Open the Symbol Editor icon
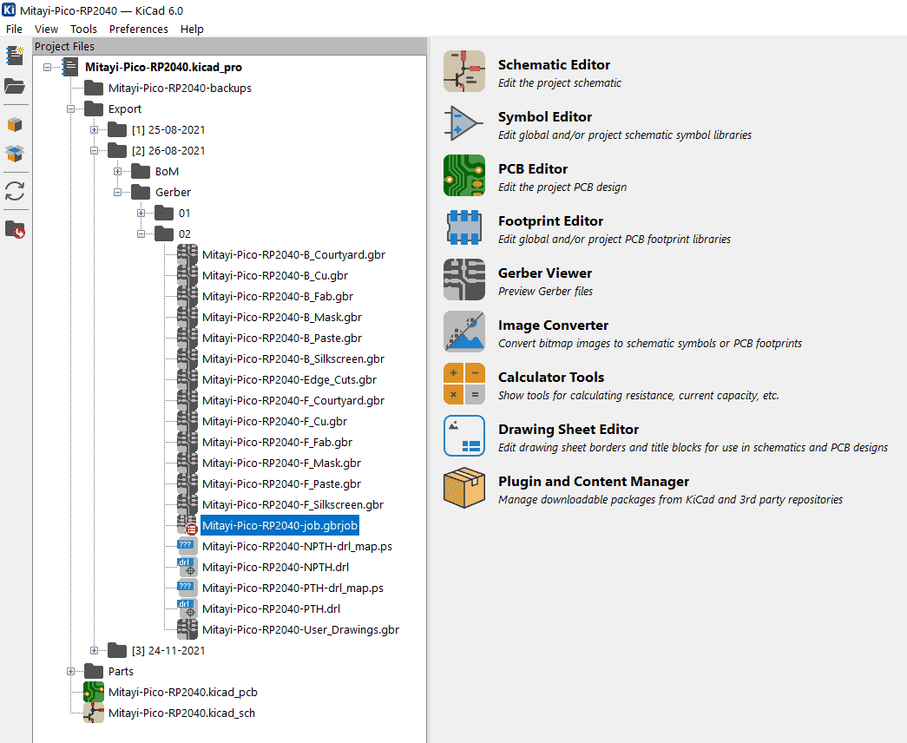 463,123
